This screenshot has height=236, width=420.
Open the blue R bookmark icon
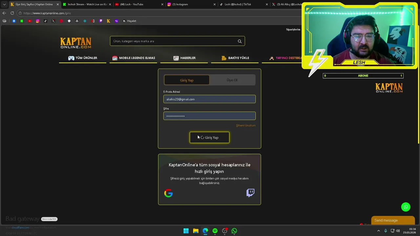click(14, 21)
